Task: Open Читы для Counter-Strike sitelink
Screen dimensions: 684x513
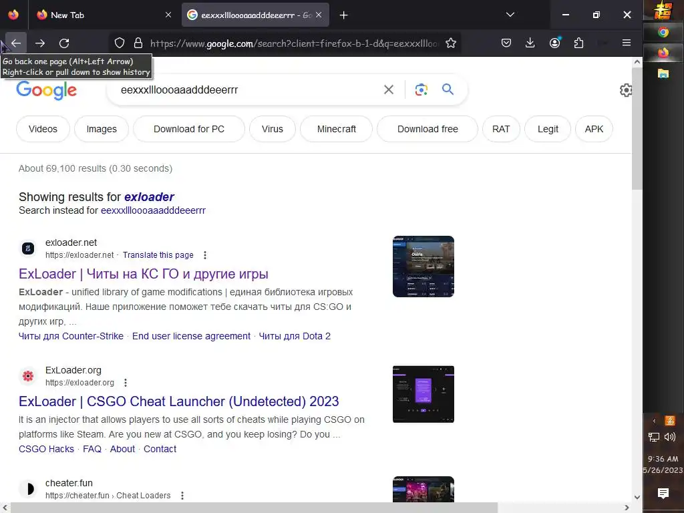Action: pyautogui.click(x=71, y=337)
